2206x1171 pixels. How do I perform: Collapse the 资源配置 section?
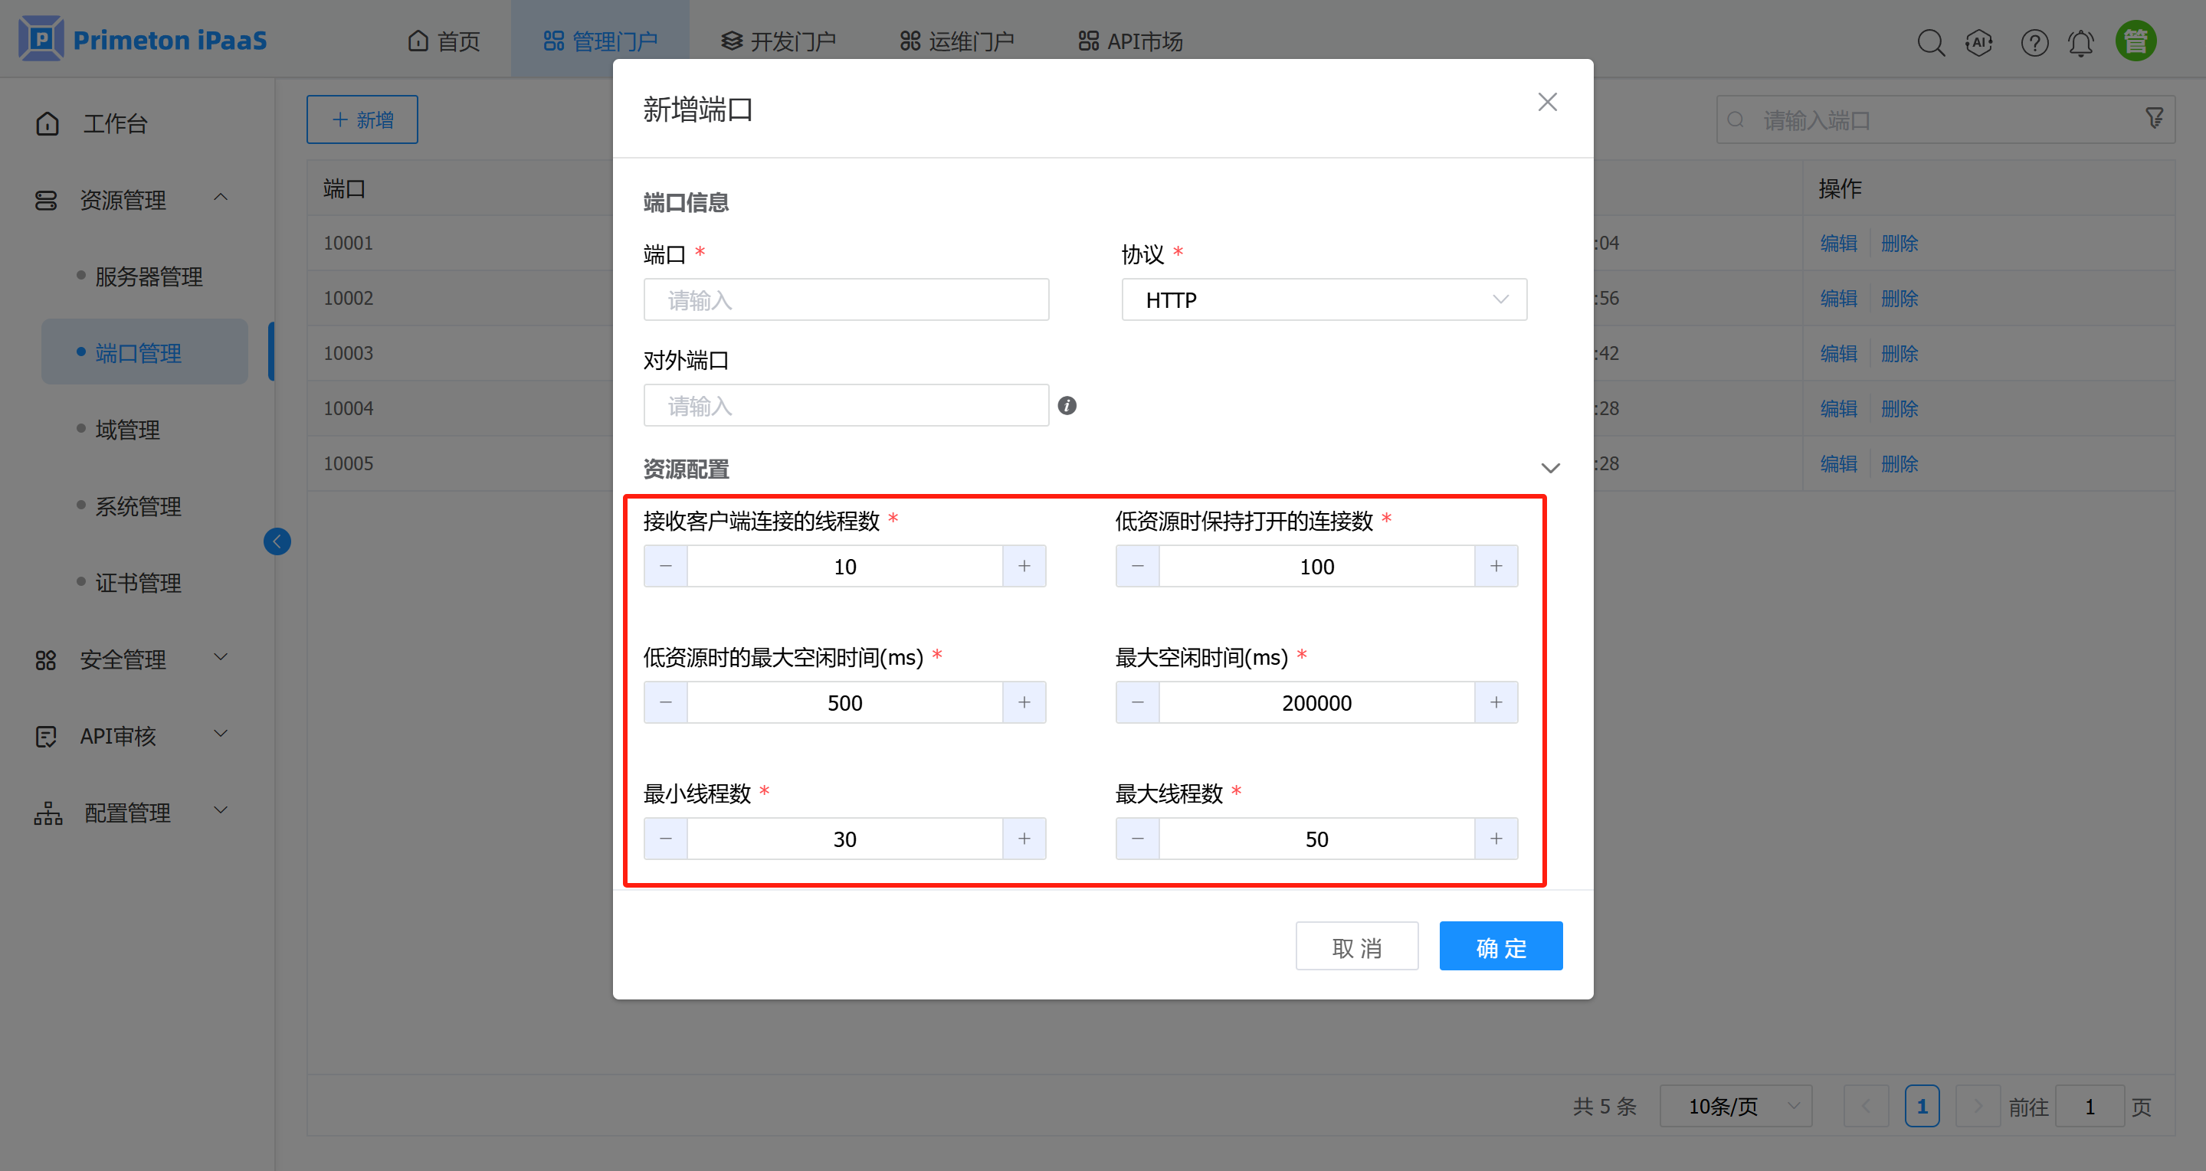1550,468
